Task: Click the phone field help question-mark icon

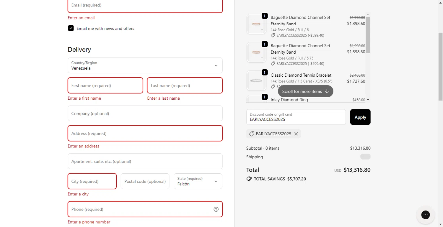Action: 216,209
